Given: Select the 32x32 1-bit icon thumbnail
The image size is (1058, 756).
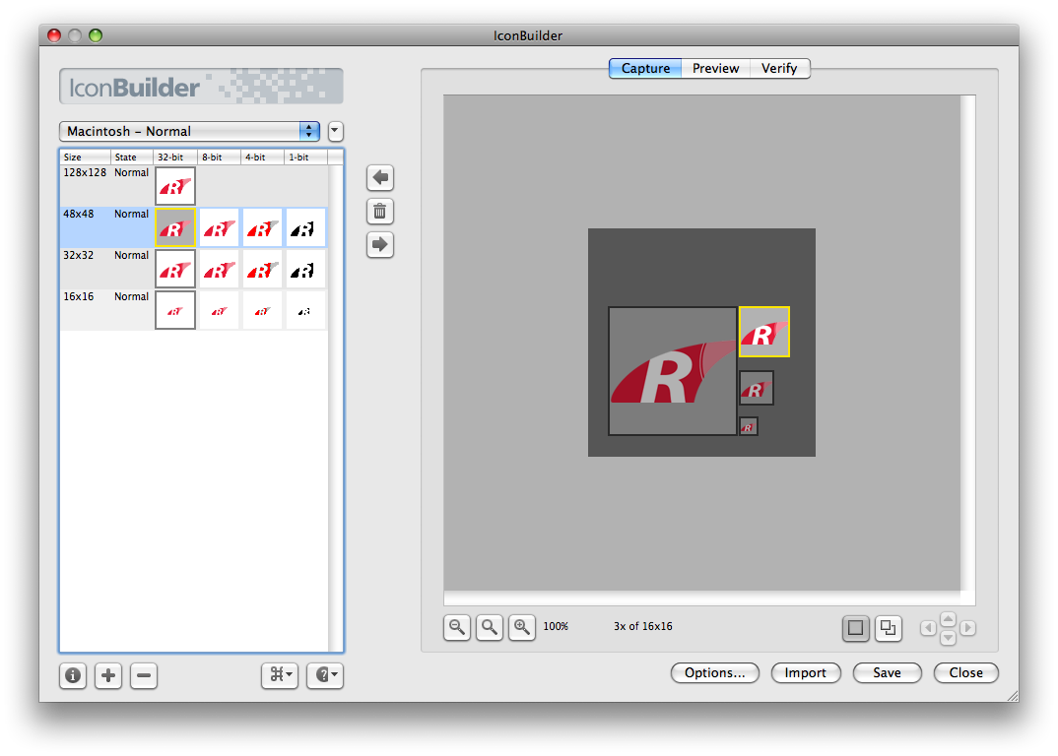Looking at the screenshot, I should pos(305,269).
